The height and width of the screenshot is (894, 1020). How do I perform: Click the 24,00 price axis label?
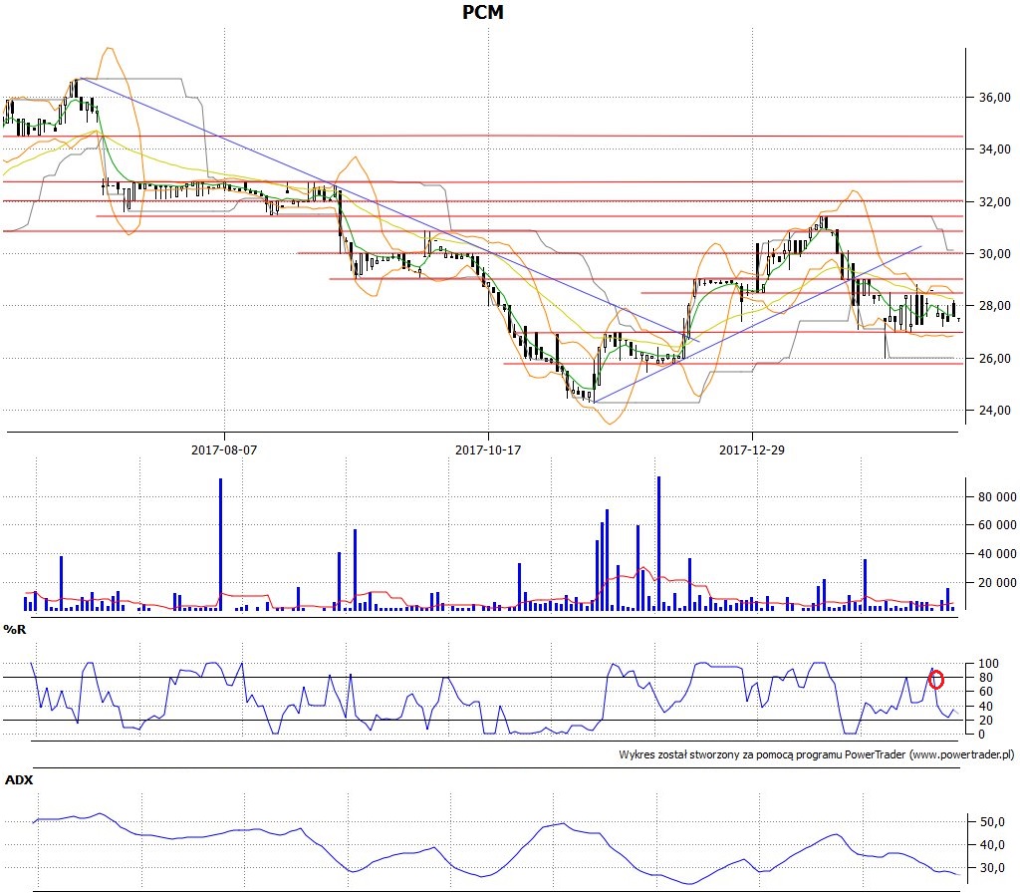click(995, 410)
